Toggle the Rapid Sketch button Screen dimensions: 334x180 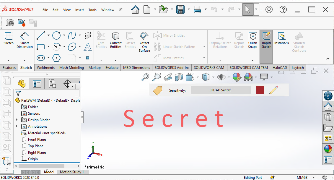pos(266,40)
